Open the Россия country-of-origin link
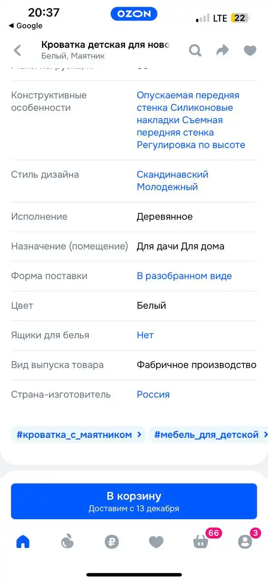 [x=153, y=394]
